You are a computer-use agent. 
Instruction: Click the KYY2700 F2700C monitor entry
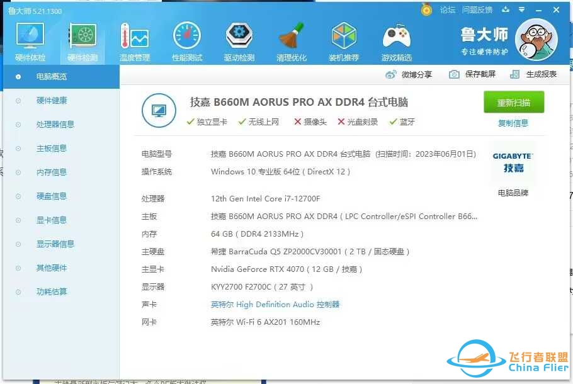tap(262, 287)
